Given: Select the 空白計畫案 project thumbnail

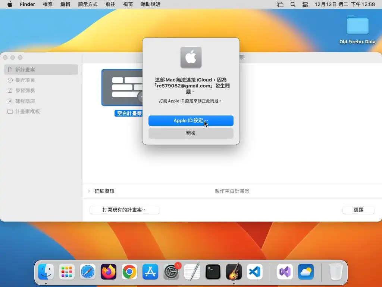Looking at the screenshot, I should 122,87.
